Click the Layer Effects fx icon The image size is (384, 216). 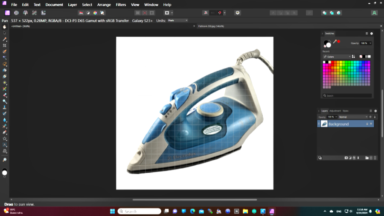(x=354, y=158)
